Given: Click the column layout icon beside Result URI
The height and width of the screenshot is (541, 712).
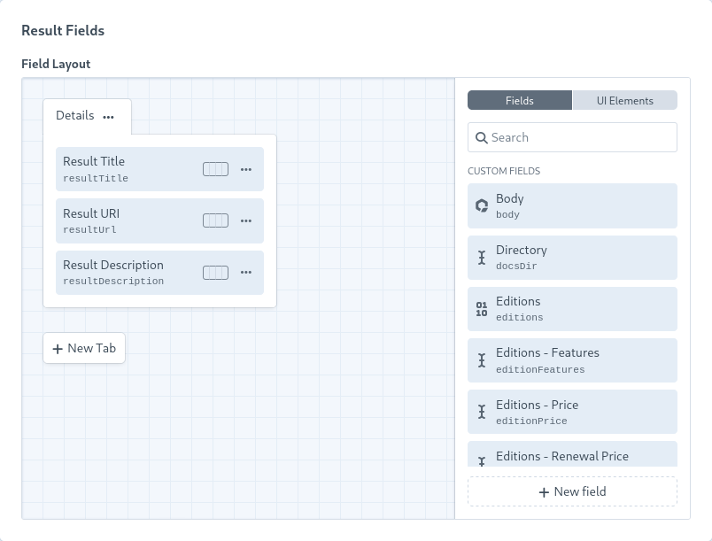Looking at the screenshot, I should point(215,220).
